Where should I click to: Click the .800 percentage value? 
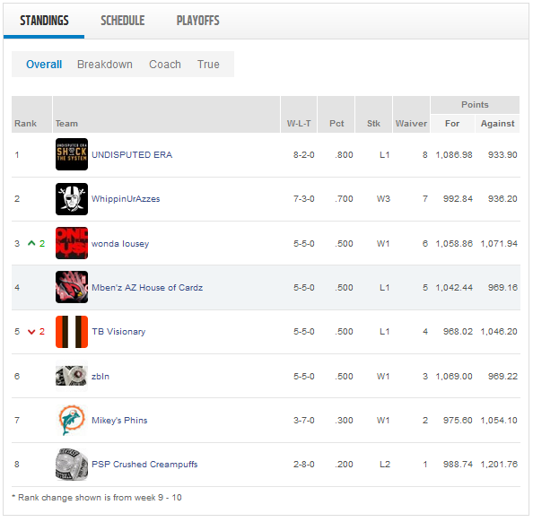(x=344, y=155)
